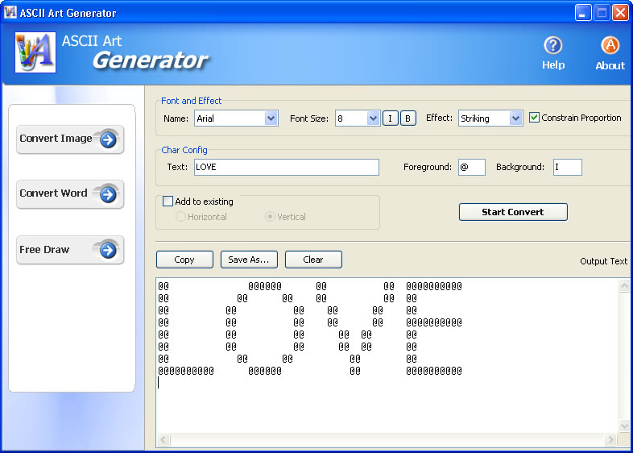This screenshot has width=633, height=453.
Task: Click the Free Draw arrow icon
Action: [108, 250]
